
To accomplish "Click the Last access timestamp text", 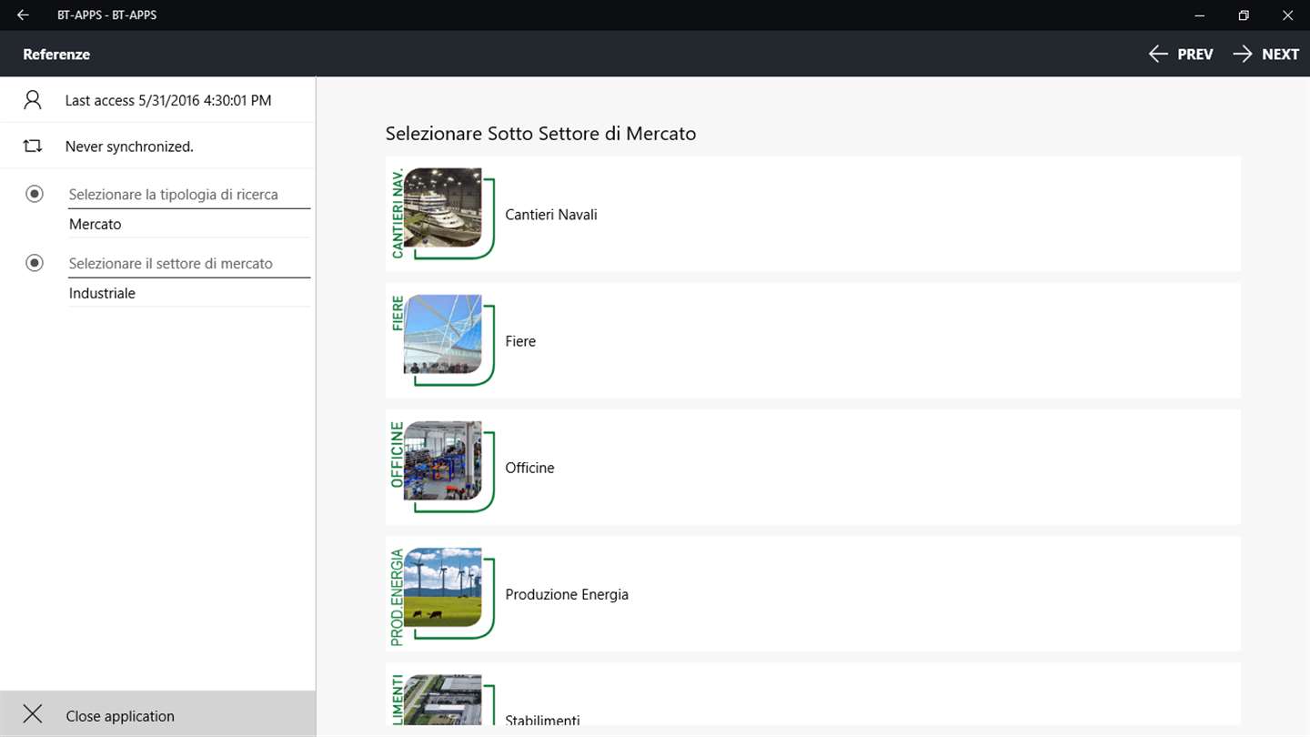I will [x=168, y=100].
